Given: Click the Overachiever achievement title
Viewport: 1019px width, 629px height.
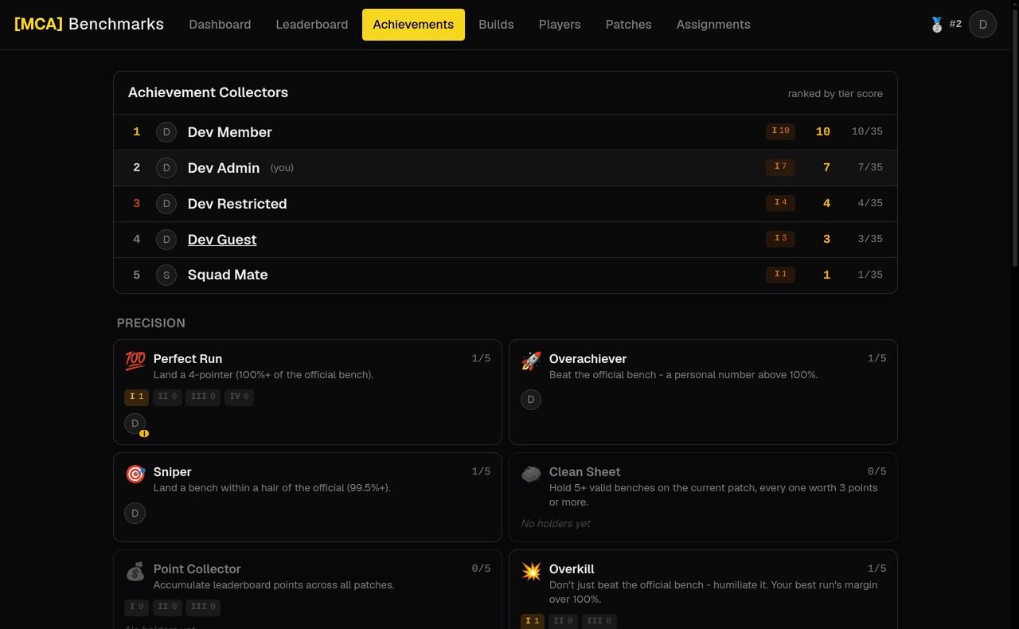Looking at the screenshot, I should [x=588, y=359].
